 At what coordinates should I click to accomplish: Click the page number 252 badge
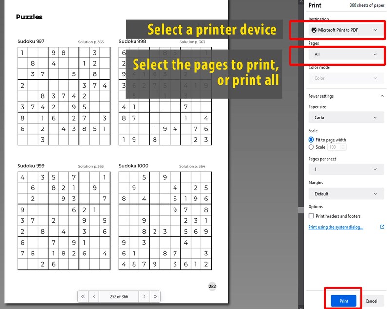212,286
